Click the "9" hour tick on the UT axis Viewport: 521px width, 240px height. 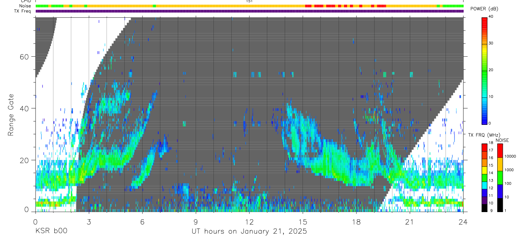[196, 222]
